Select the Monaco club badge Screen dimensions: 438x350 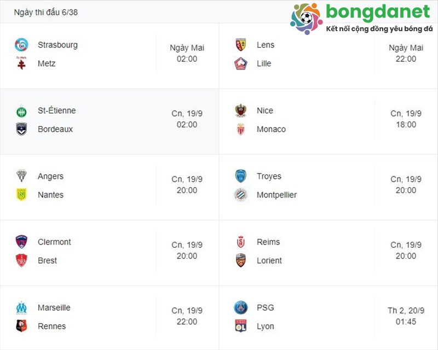click(x=240, y=129)
